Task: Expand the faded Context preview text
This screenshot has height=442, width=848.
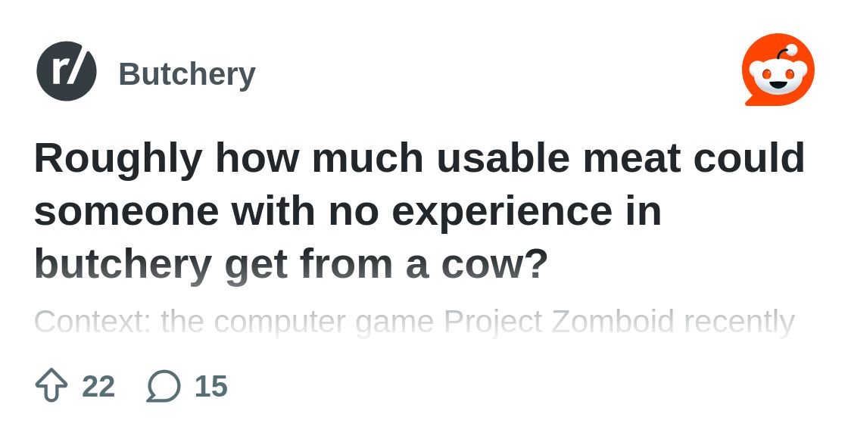Action: tap(414, 322)
